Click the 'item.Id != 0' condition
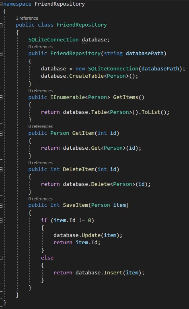 [72, 220]
